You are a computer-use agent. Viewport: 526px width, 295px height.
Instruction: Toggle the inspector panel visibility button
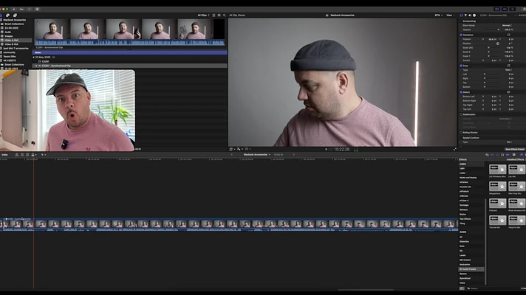tap(513, 9)
